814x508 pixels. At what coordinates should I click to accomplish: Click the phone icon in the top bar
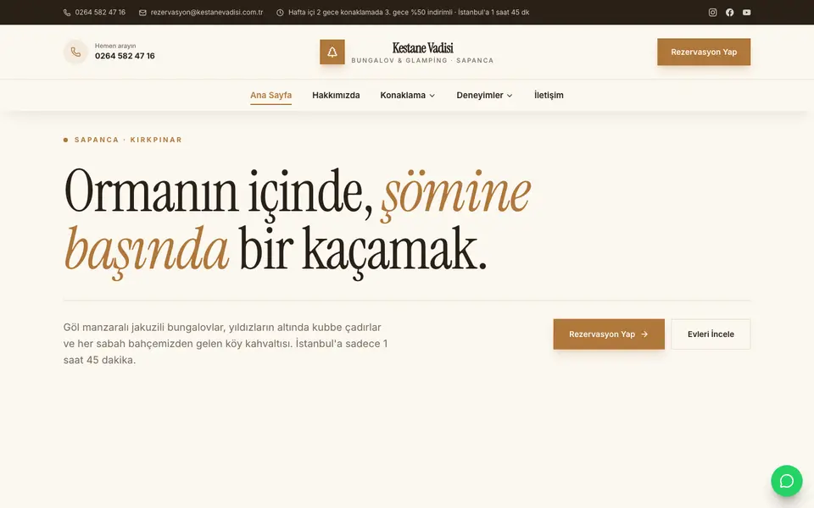pos(67,13)
